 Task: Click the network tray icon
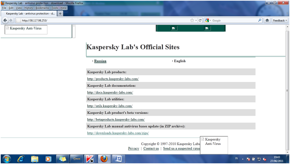coord(259,159)
